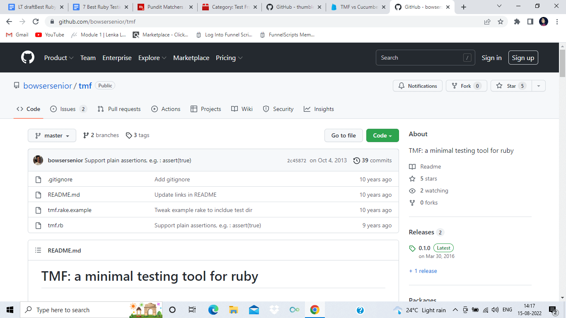Click the watching eye icon
The image size is (566, 318).
click(x=412, y=190)
